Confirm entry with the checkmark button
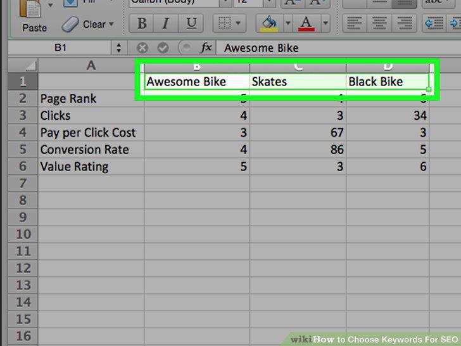 [x=163, y=48]
